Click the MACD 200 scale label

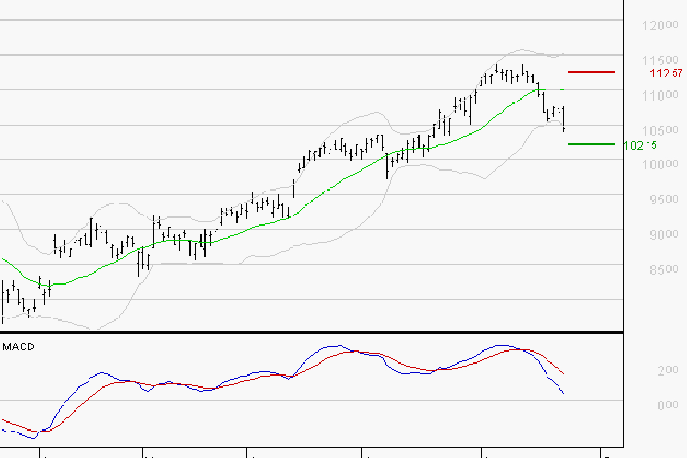point(668,371)
